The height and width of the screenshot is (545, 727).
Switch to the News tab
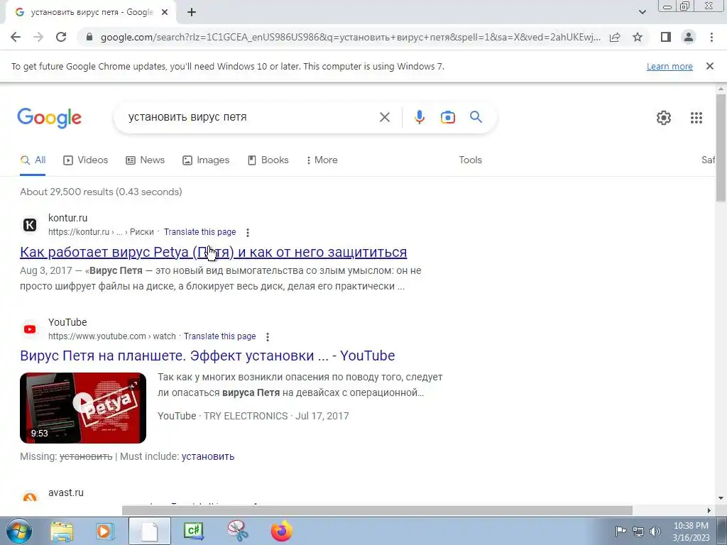pos(145,160)
